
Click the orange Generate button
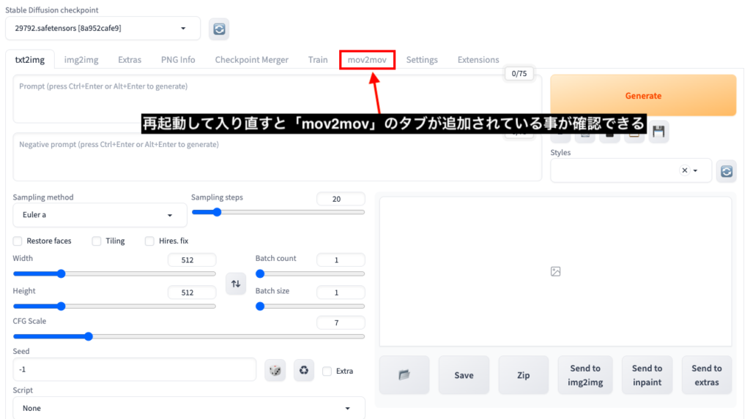click(643, 95)
